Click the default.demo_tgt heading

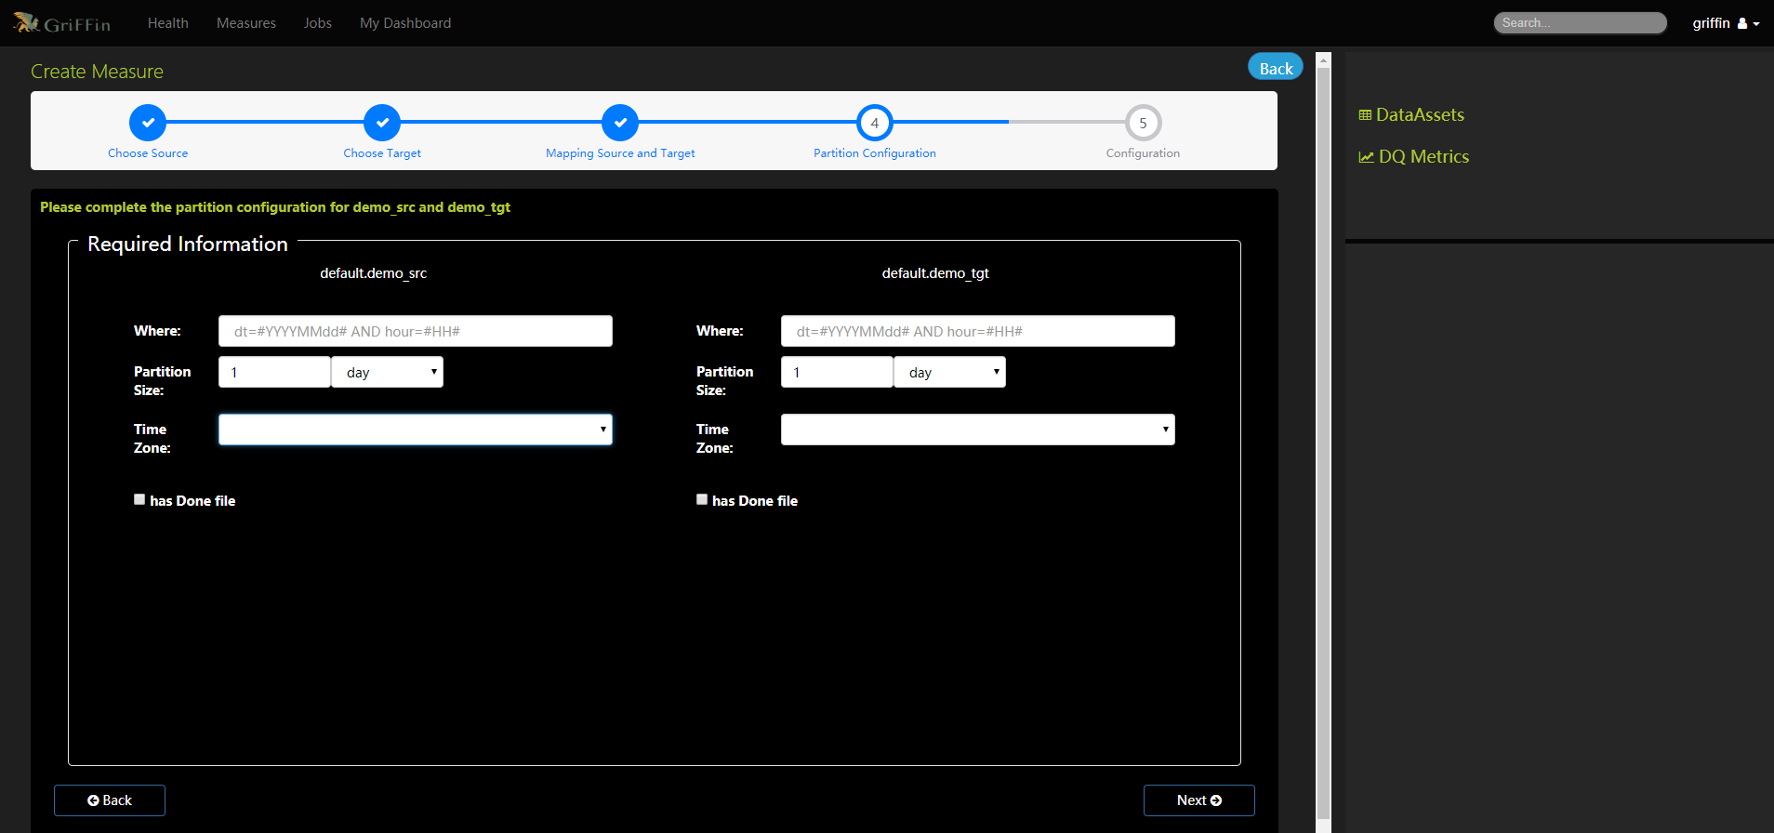935,273
